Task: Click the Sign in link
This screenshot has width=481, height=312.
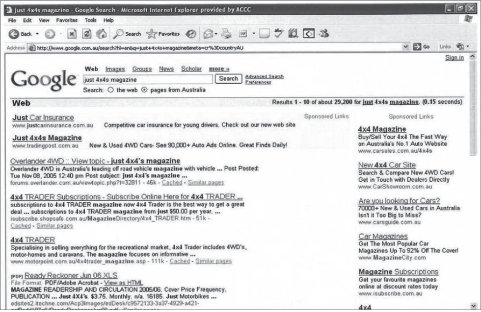Action: (454, 58)
